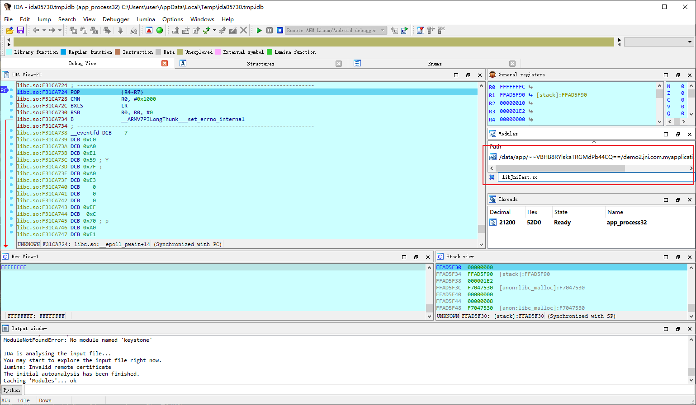The image size is (696, 405).
Task: Click the Python command input field
Action: pyautogui.click(x=359, y=390)
